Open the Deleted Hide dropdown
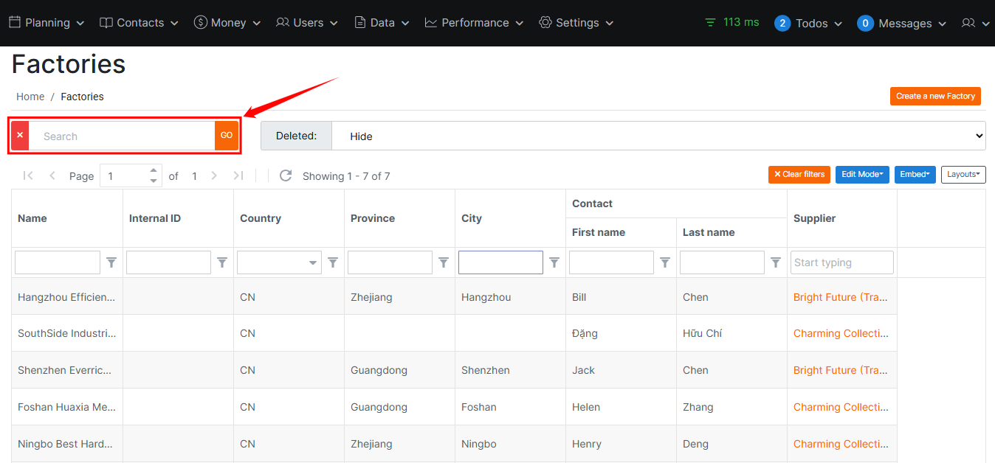 658,136
